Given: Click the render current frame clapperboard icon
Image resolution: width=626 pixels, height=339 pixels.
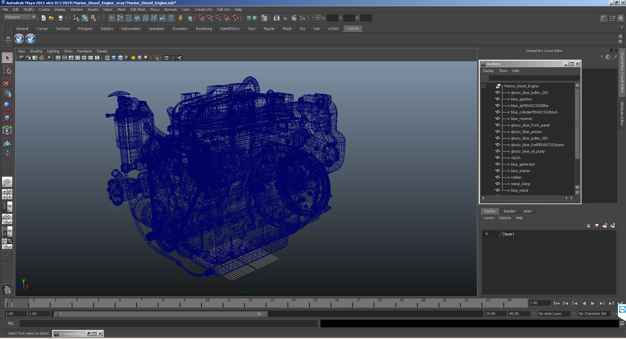Looking at the screenshot, I should coord(285,18).
